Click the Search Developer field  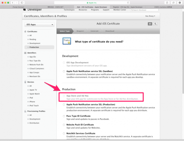(144, 10)
